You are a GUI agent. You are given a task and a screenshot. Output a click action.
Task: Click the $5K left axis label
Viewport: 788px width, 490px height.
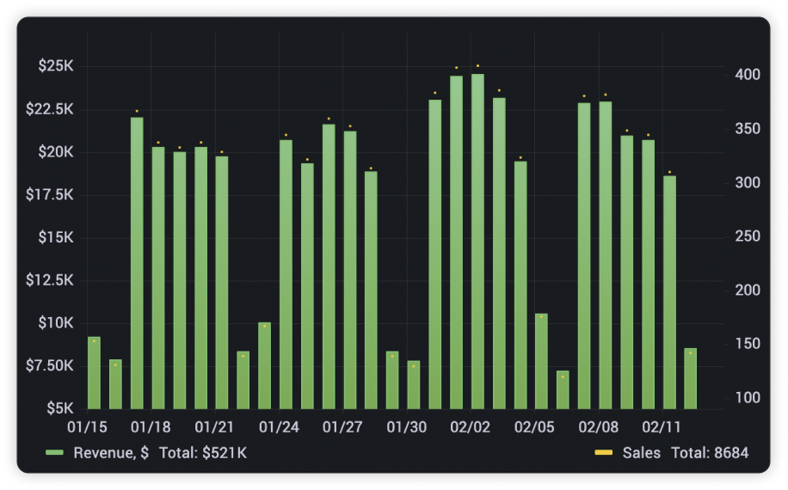tap(60, 408)
